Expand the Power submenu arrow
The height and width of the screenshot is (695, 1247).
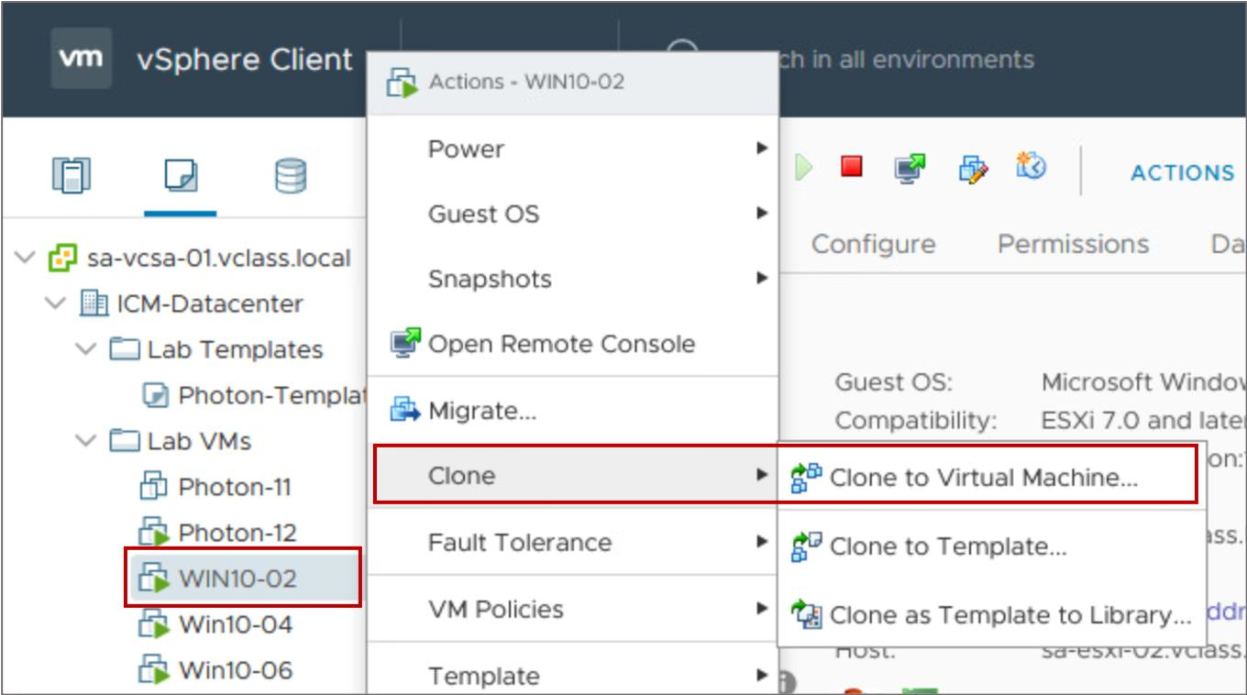click(x=762, y=148)
